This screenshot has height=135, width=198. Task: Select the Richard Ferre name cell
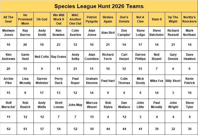coord(108,57)
